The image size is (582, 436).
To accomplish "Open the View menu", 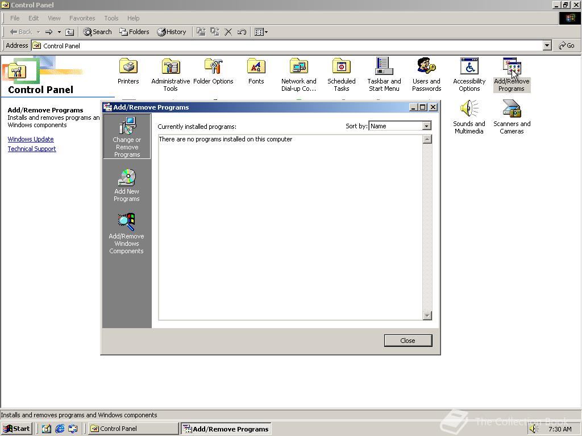I will [54, 18].
